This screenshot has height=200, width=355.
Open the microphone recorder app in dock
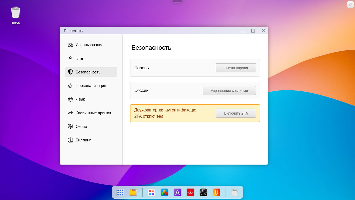[216, 192]
